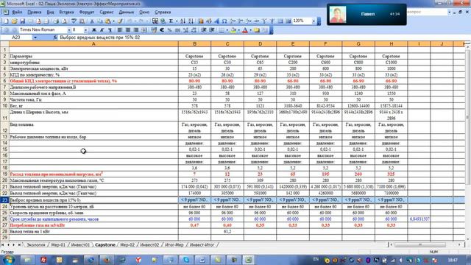This screenshot has width=471, height=265.
Task: Click the Sort Descending icon
Action: click(191, 21)
